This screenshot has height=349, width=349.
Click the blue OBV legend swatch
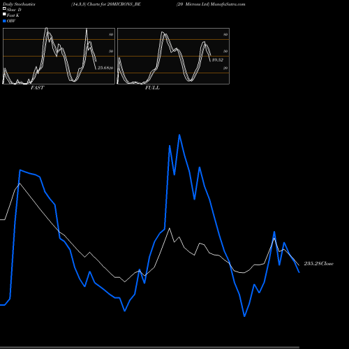4,21
